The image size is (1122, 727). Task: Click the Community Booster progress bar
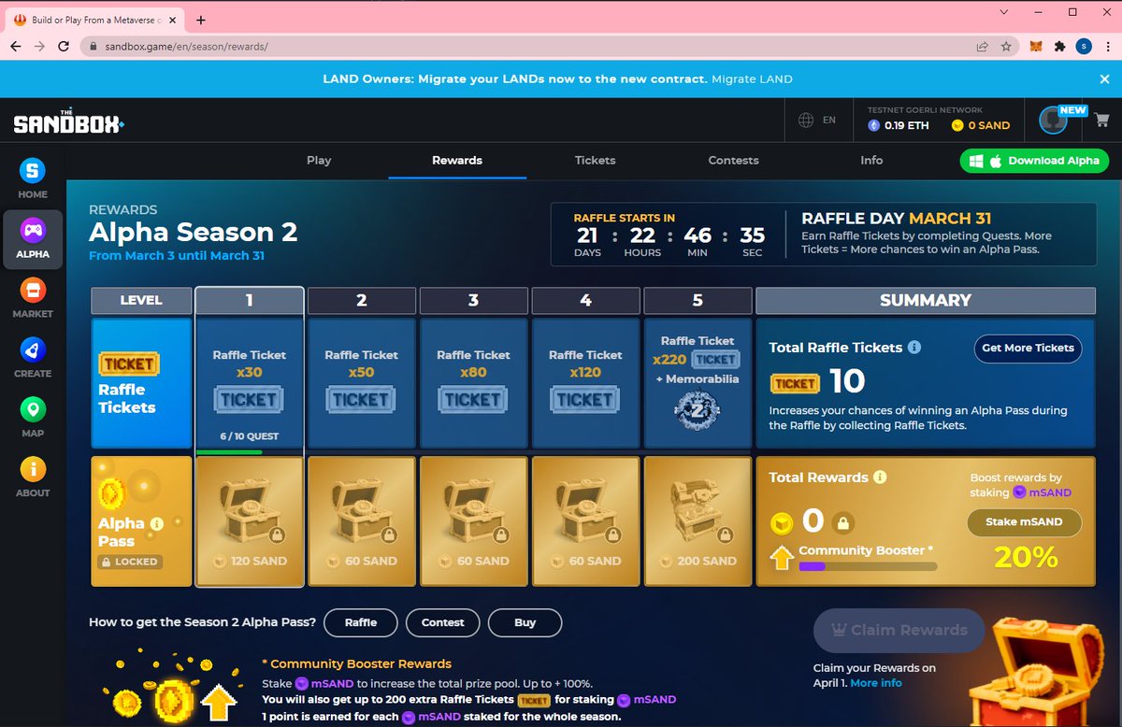867,566
